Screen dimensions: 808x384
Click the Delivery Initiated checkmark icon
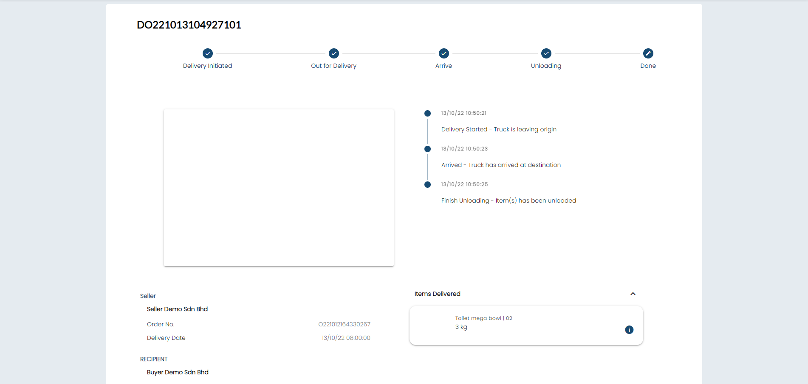coord(207,53)
